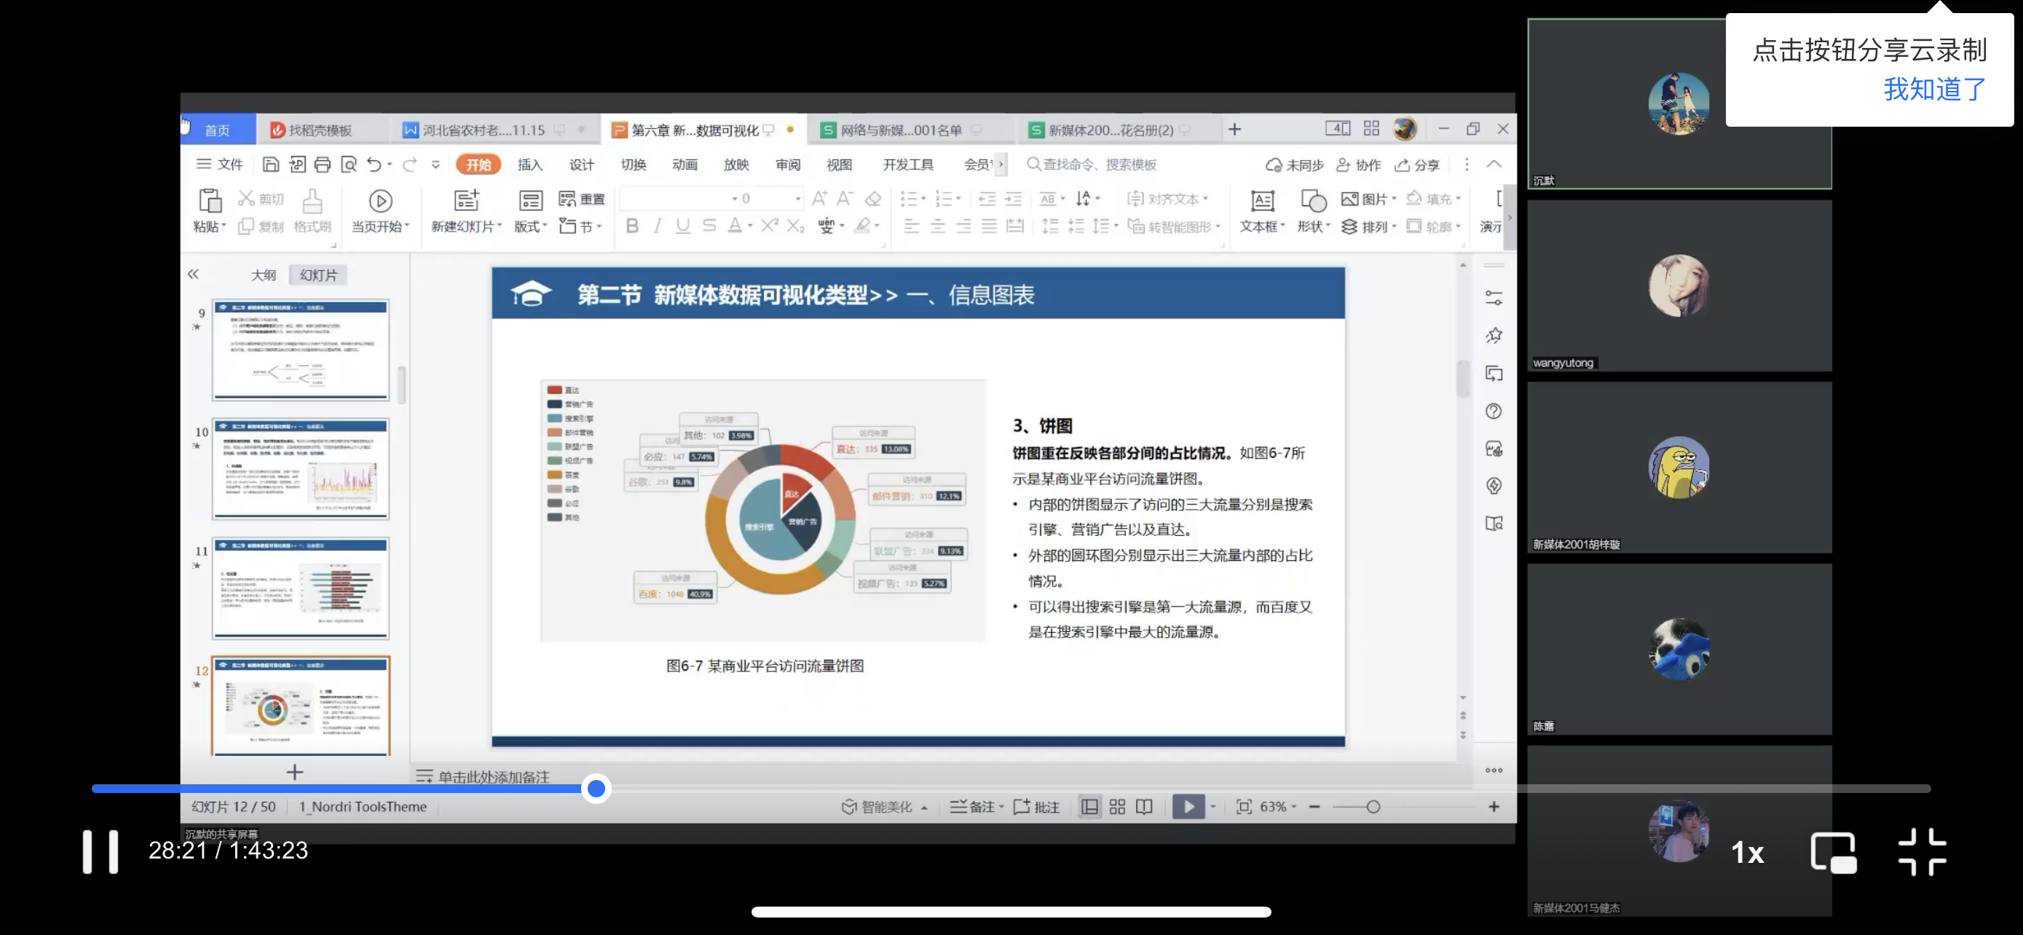Click 我知道了 to dismiss the tip
Image resolution: width=2023 pixels, height=935 pixels.
(x=1934, y=90)
